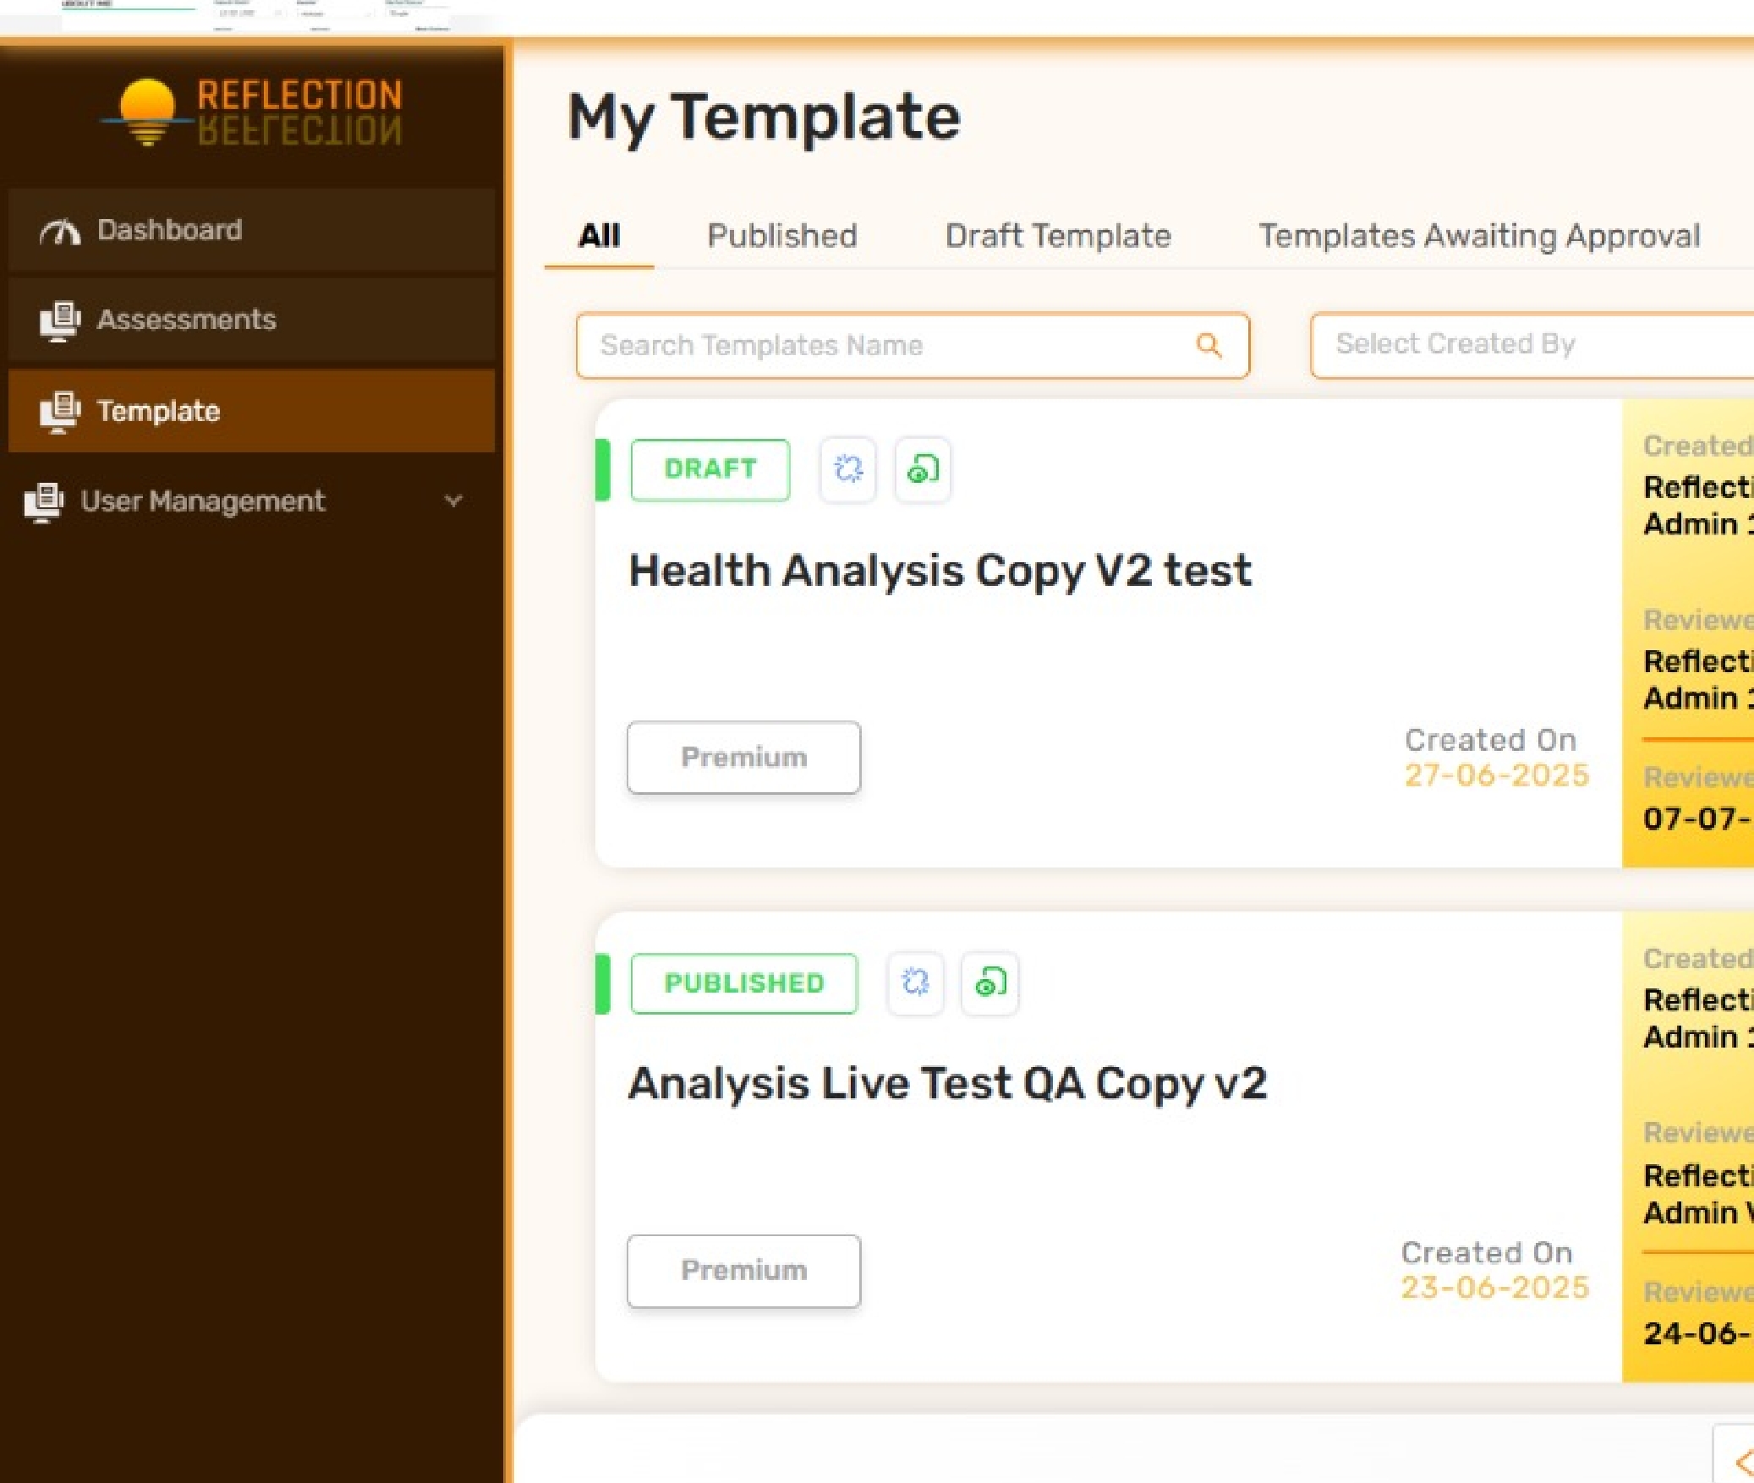The height and width of the screenshot is (1483, 1754).
Task: Click green preview icon on Health Analysis card
Action: pyautogui.click(x=923, y=469)
